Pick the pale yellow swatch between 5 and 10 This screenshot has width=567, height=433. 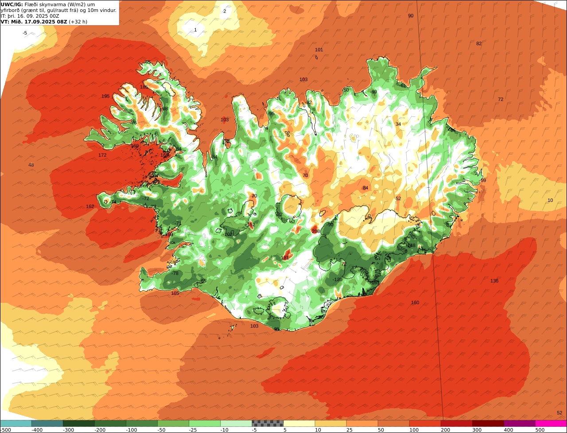[x=299, y=423]
